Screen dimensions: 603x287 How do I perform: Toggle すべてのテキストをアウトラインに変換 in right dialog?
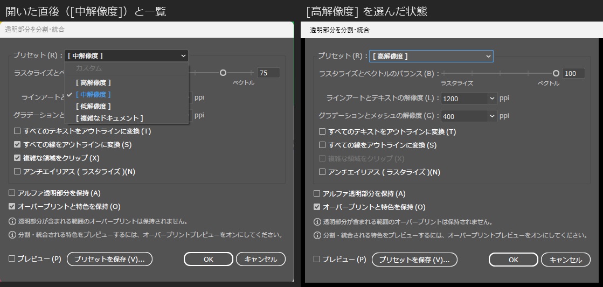pyautogui.click(x=322, y=131)
